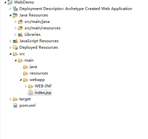Viewport: 148px width, 139px height.
Task: Select the pom.xml file label
Action: coord(27,105)
